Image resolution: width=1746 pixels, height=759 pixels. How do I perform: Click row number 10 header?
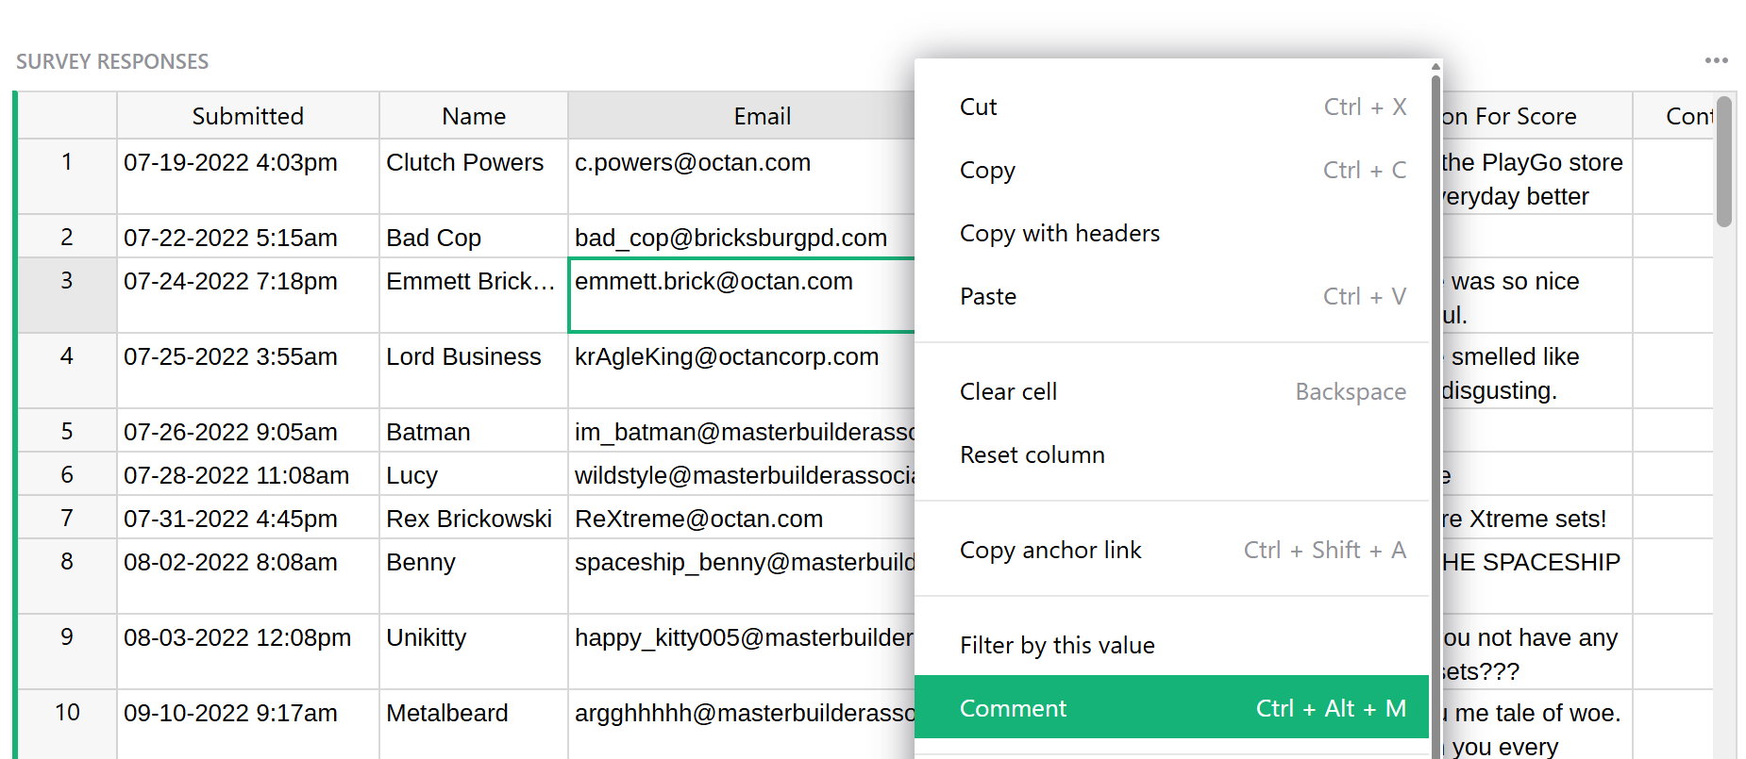[67, 722]
